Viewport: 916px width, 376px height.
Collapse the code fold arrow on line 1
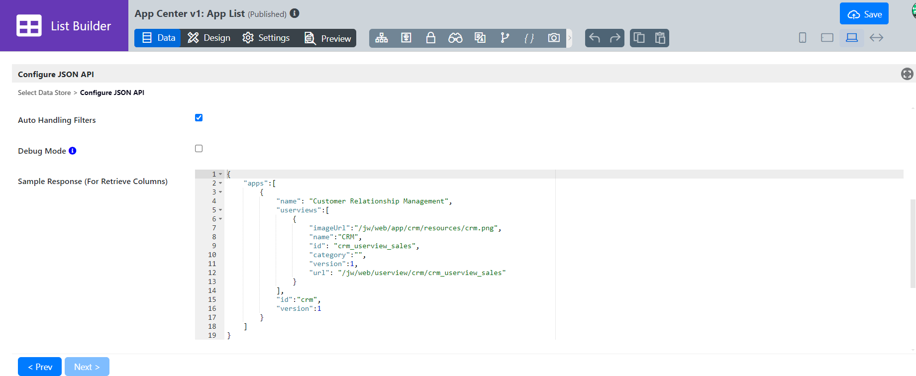point(220,174)
